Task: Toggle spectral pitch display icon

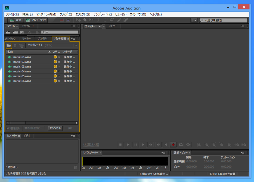Action: 68,20
